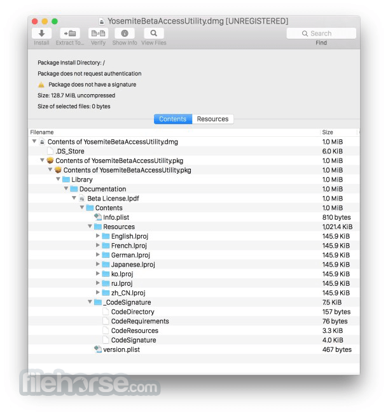Click the zh_CN.lproj folder icon

(106, 293)
